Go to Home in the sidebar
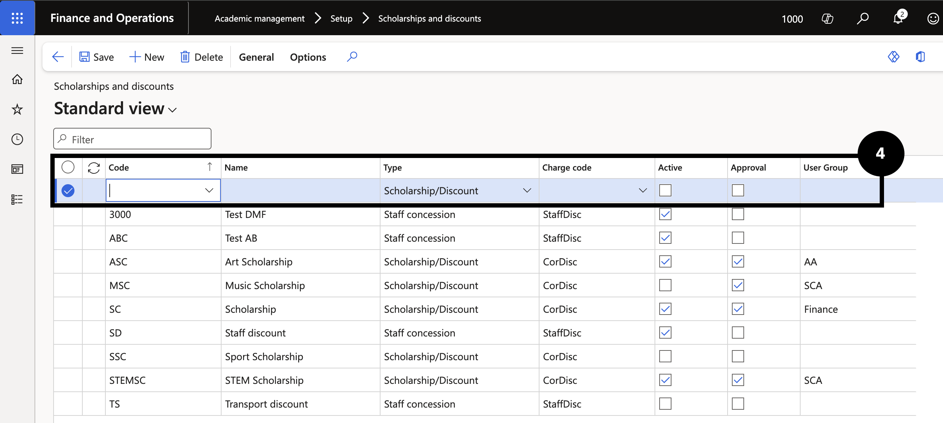 pos(17,79)
